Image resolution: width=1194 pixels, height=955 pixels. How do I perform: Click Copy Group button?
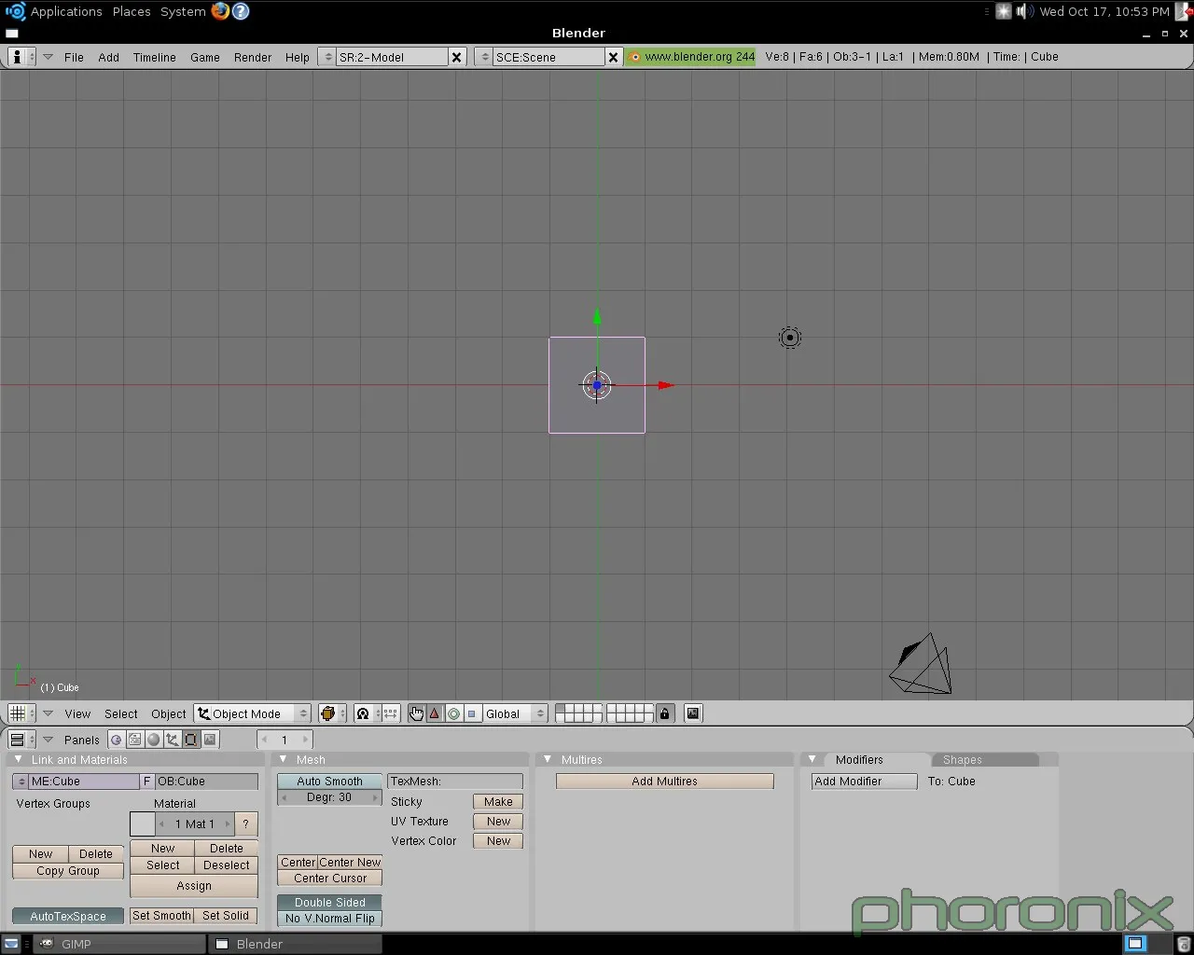click(68, 871)
